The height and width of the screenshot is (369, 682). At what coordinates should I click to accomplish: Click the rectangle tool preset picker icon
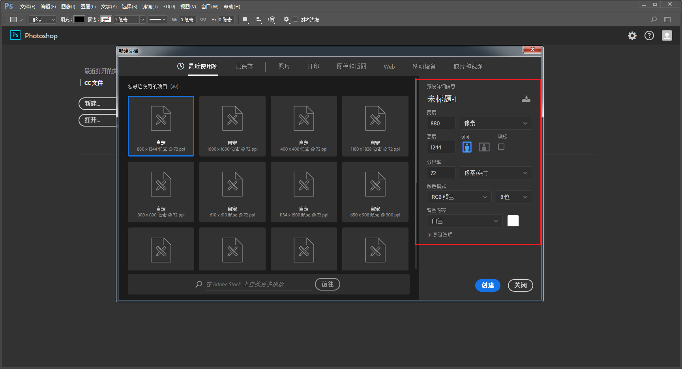16,19
